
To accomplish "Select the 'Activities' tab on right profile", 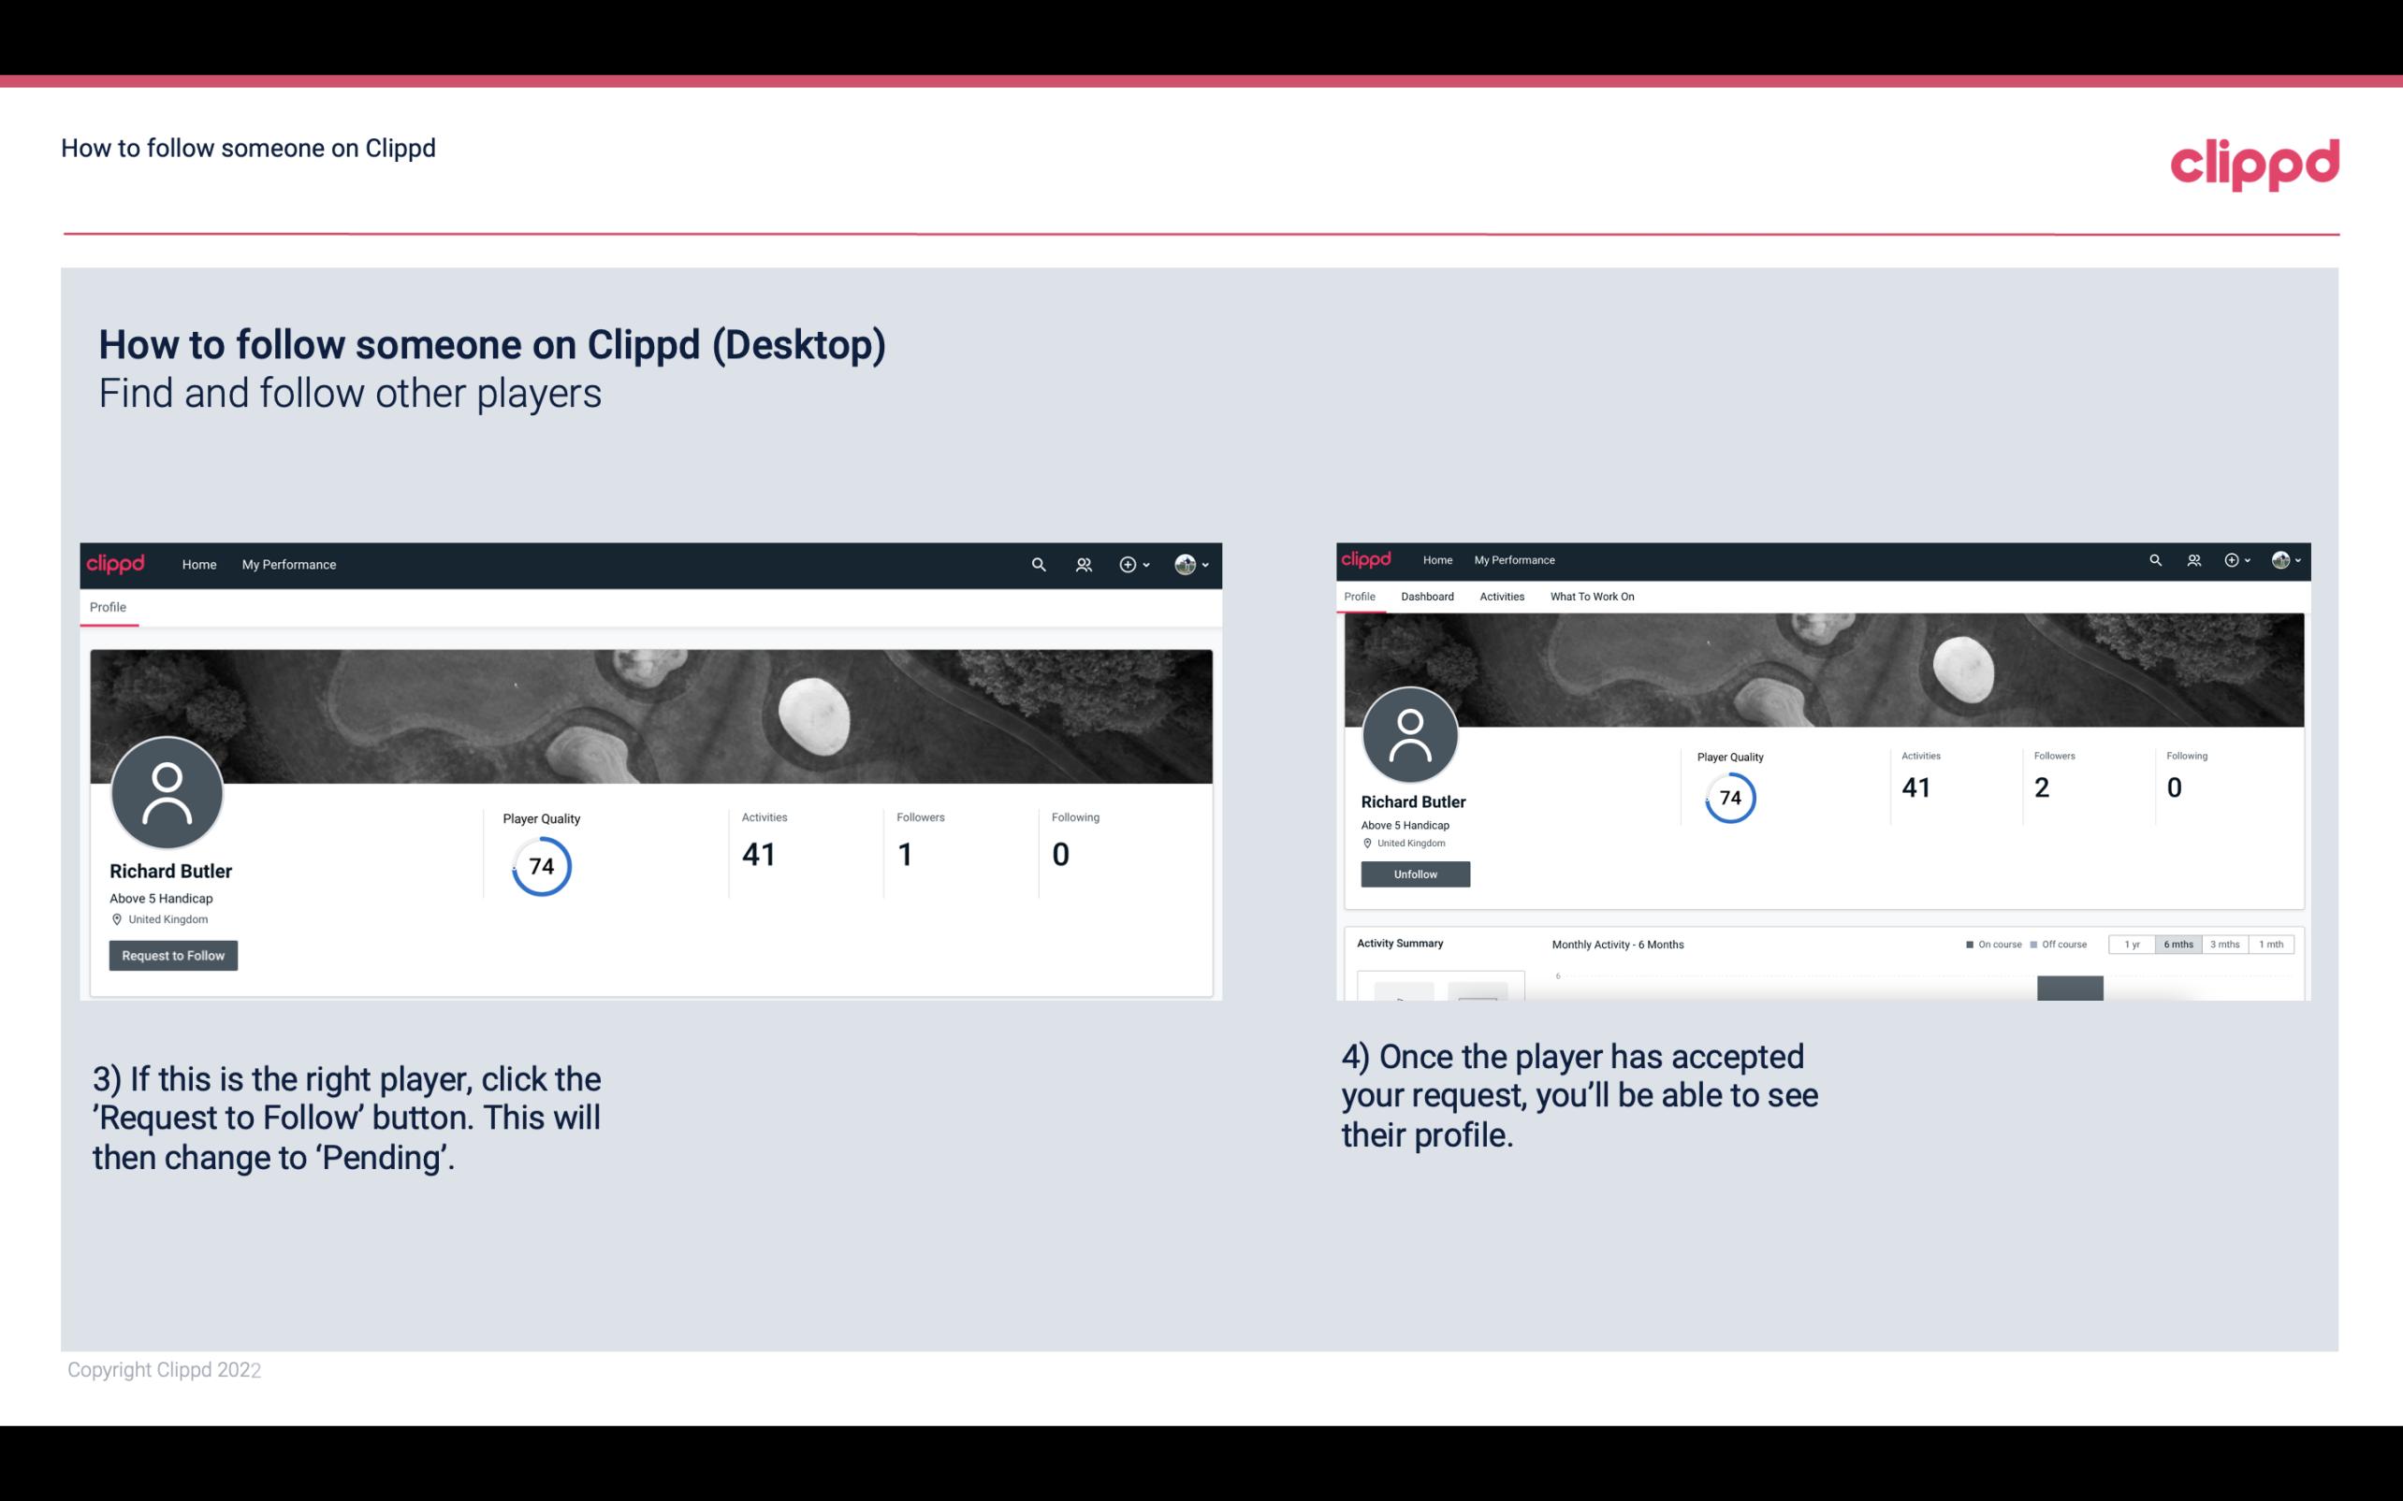I will 1500,597.
